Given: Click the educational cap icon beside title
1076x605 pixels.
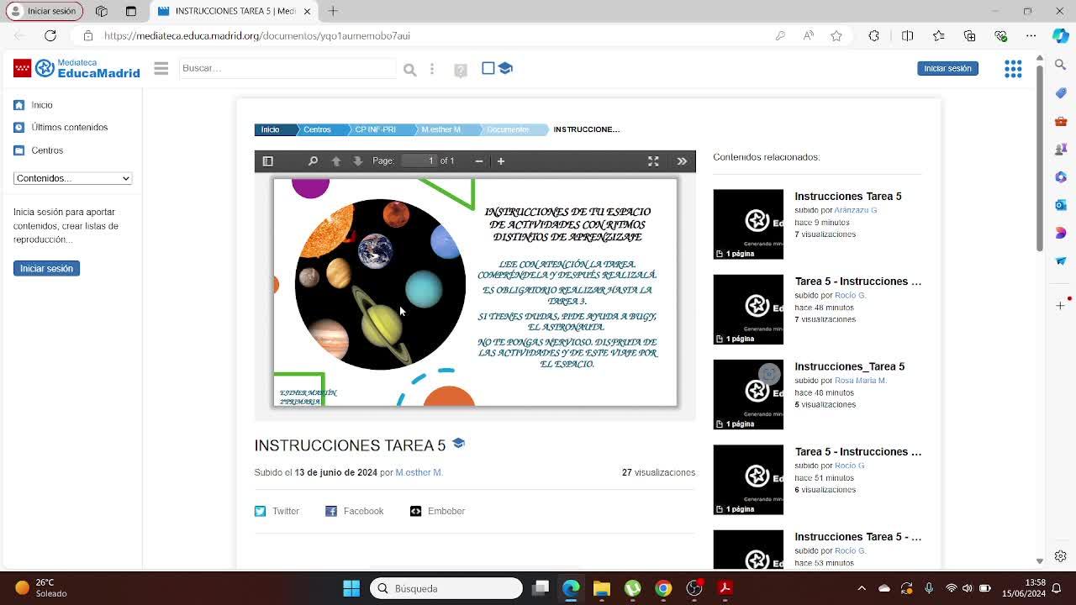Looking at the screenshot, I should coord(458,443).
